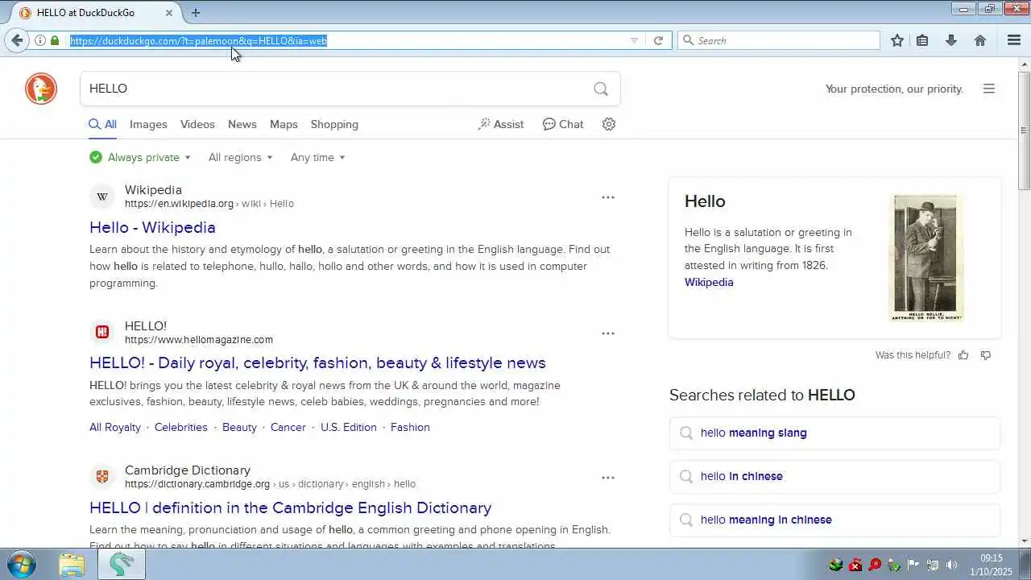
Task: Open the bookmarks list icon
Action: pyautogui.click(x=922, y=40)
